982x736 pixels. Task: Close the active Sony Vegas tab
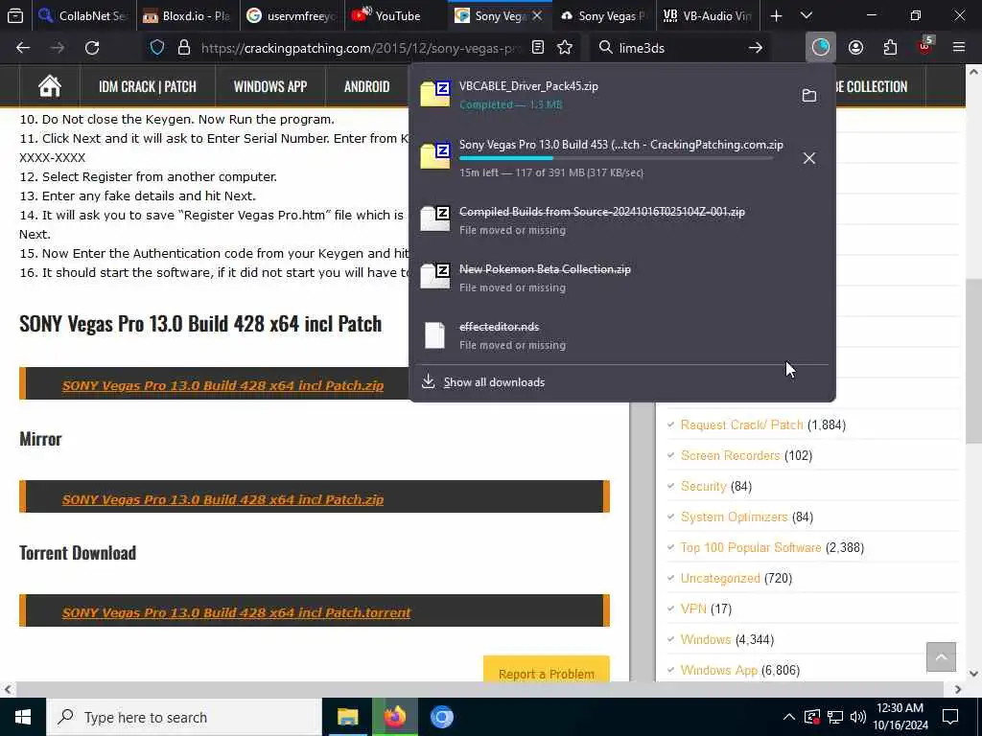click(x=537, y=15)
